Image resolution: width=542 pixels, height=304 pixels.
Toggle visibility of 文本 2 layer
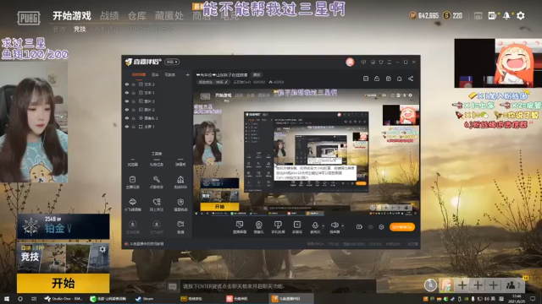(127, 84)
